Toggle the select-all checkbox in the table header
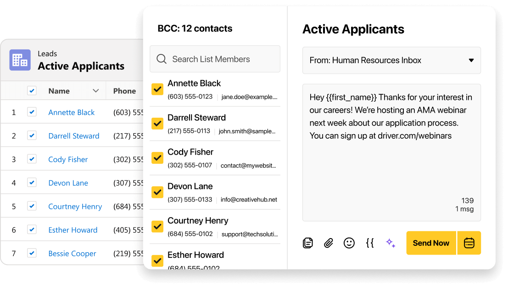 pos(32,90)
